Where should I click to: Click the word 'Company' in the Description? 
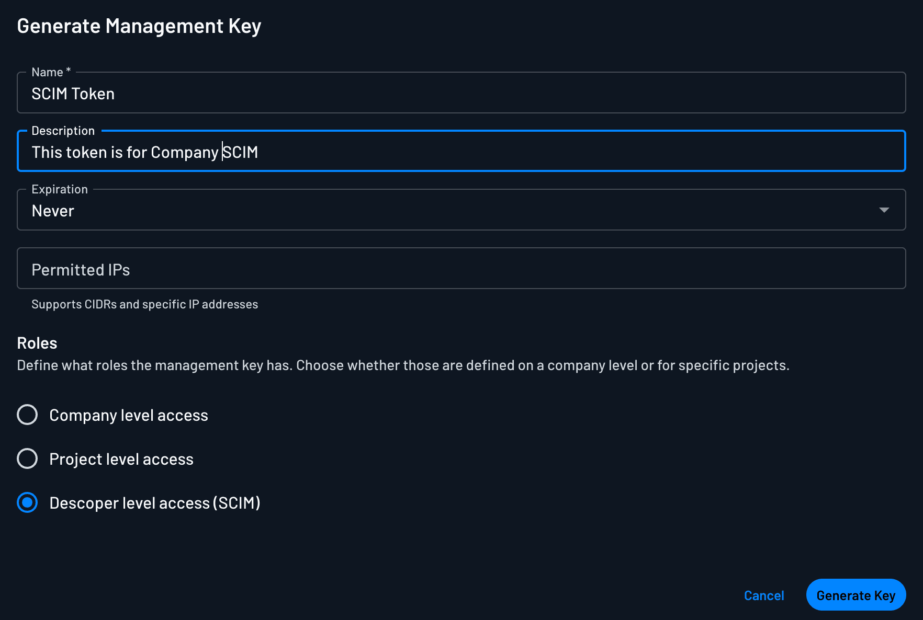[184, 153]
